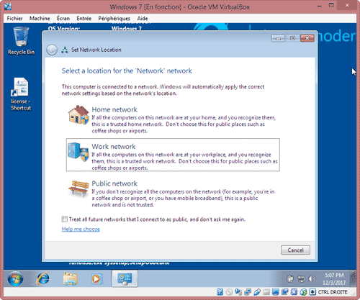
Task: Click VirtualBox display status indicator
Action: point(276,292)
